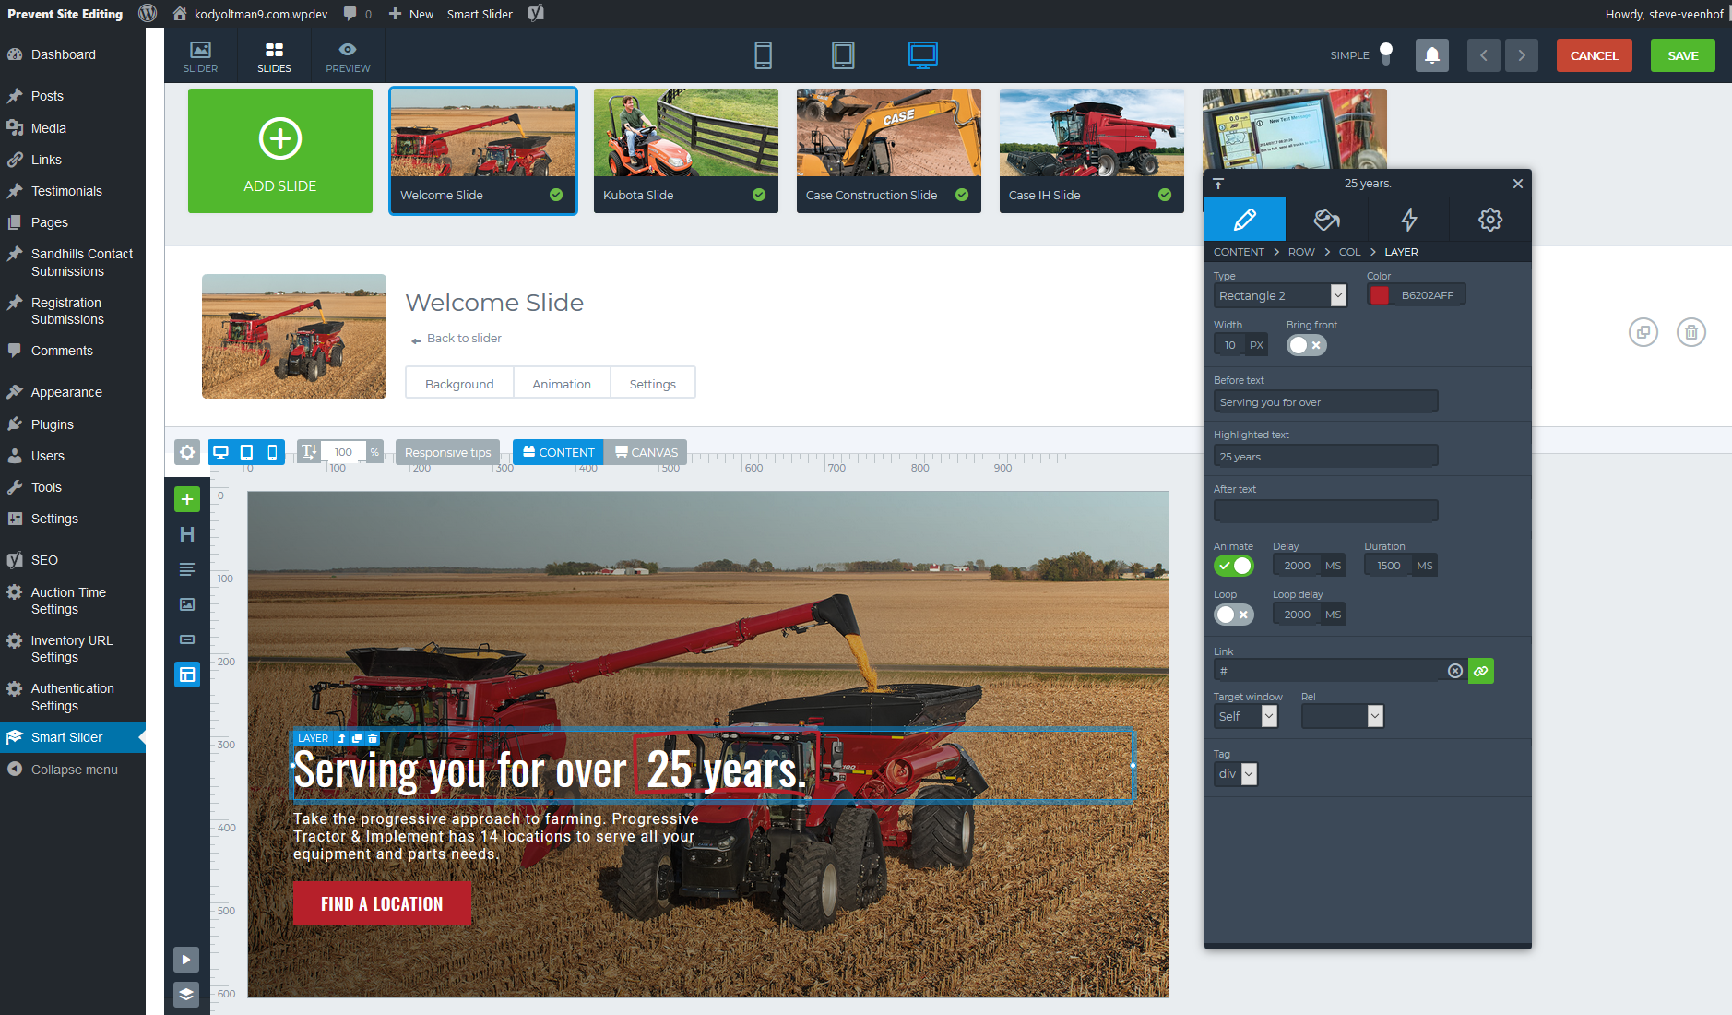Viewport: 1732px width, 1015px height.
Task: Delete the slide with trash icon
Action: click(x=1690, y=332)
